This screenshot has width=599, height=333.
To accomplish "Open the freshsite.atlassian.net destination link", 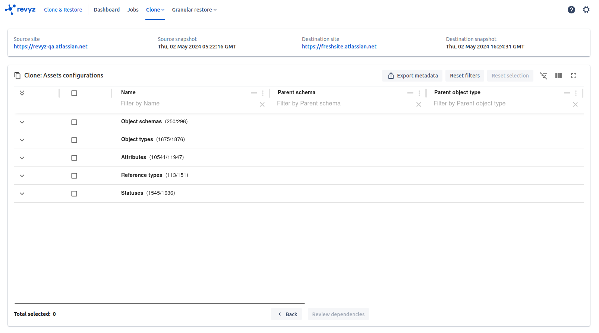I will pyautogui.click(x=339, y=47).
